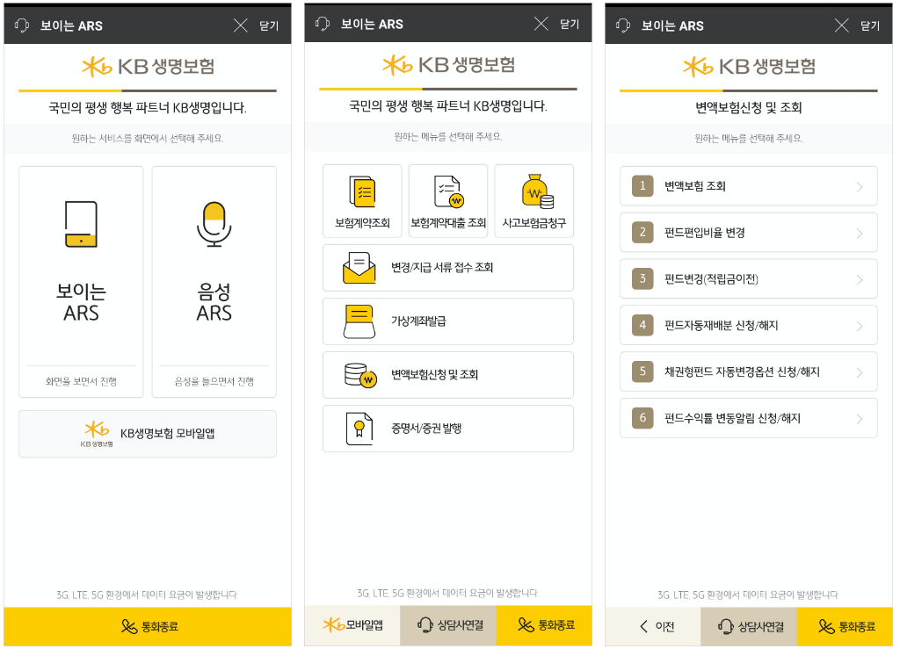Tap 모바일앱 button in middle screen footer
Screen dimensions: 900x649
point(352,625)
